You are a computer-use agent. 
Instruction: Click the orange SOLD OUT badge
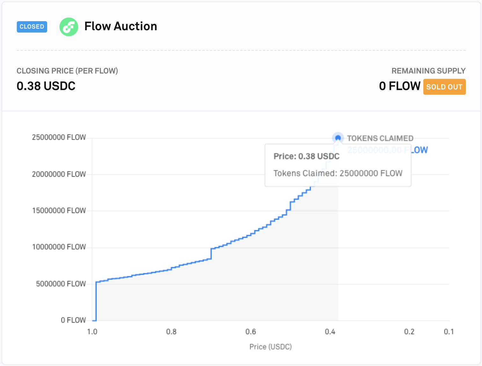(x=444, y=87)
